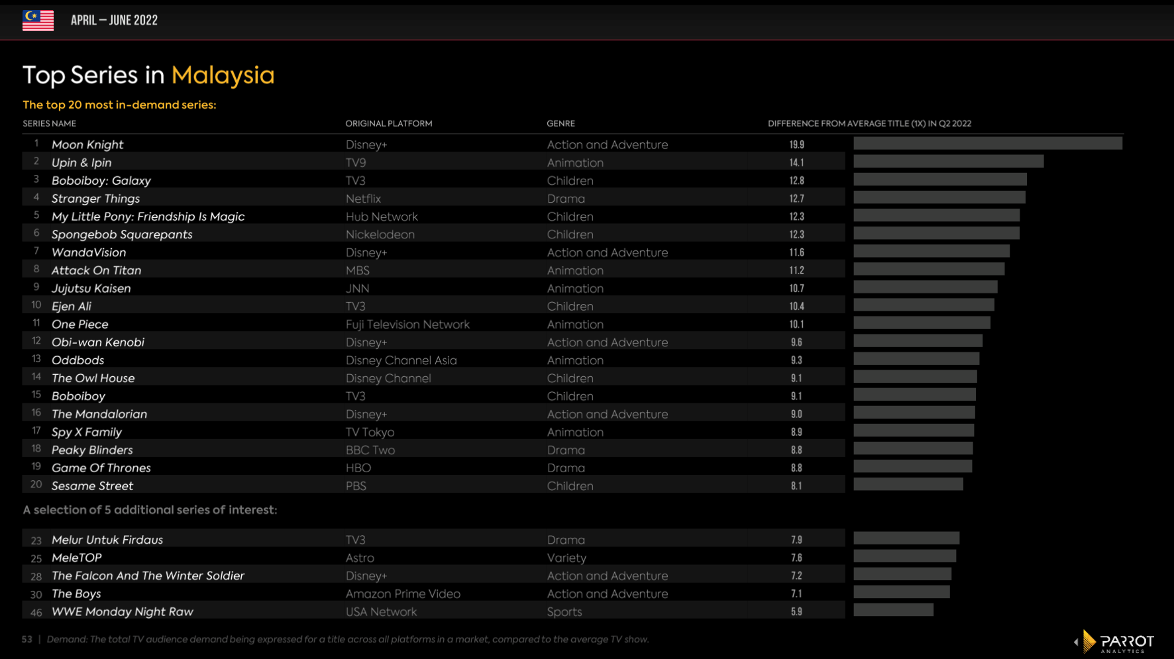The height and width of the screenshot is (659, 1174).
Task: Click the SERIES NAME column header
Action: coord(50,124)
